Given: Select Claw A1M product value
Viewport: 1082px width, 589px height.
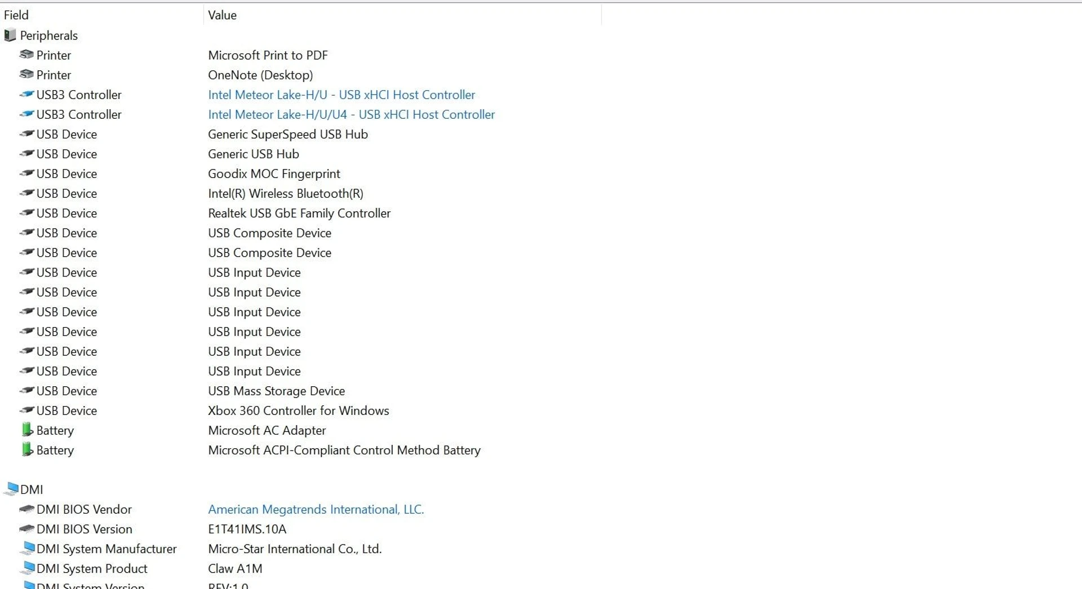Looking at the screenshot, I should click(235, 568).
